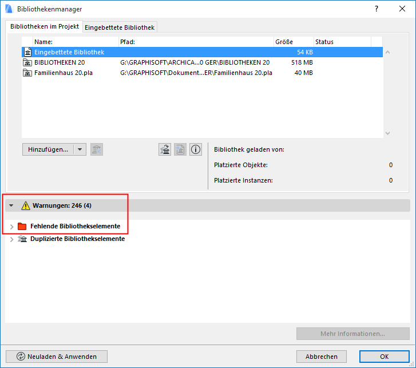This screenshot has width=416, height=368.
Task: Click the remove library icon beside Hinzufügen
Action: pos(97,149)
